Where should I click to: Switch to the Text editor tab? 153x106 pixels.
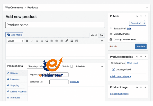tap(102, 35)
